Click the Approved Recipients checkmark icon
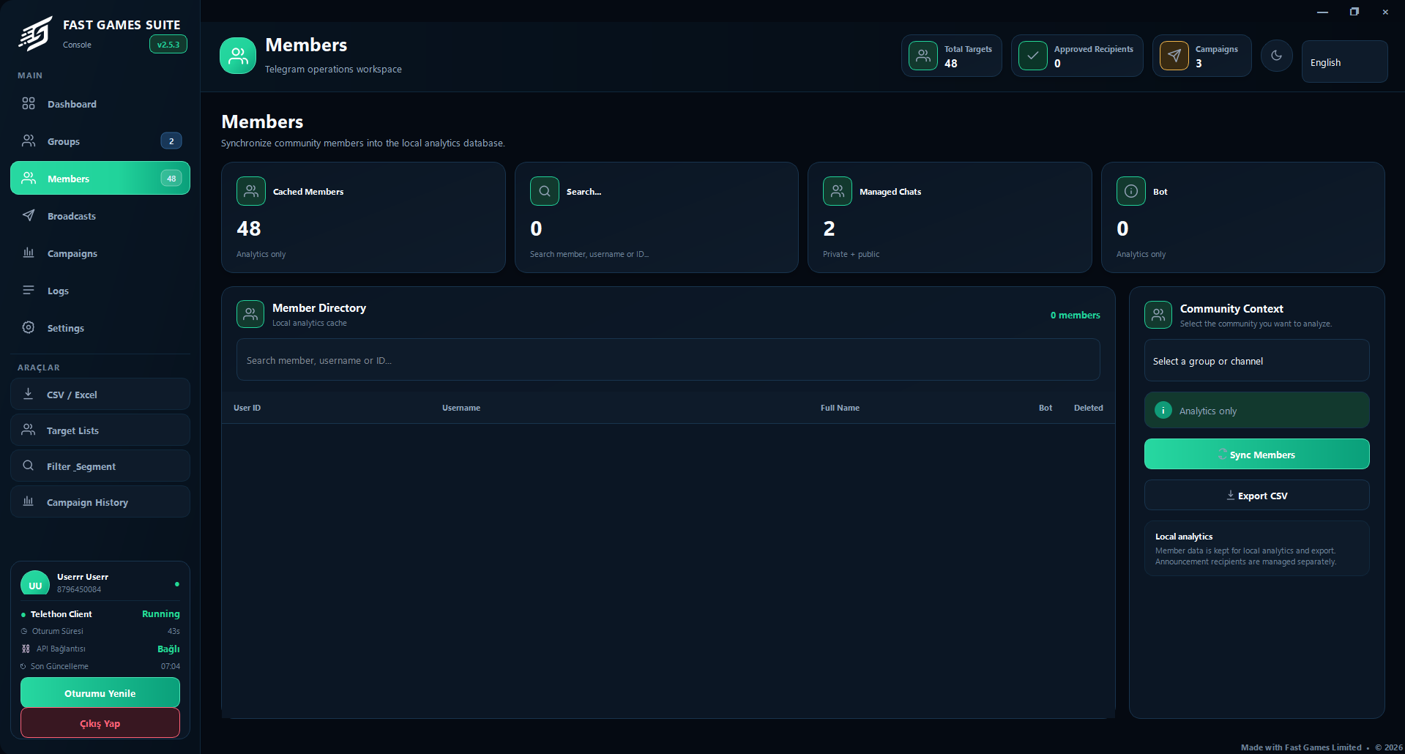Image resolution: width=1405 pixels, height=754 pixels. pyautogui.click(x=1033, y=56)
